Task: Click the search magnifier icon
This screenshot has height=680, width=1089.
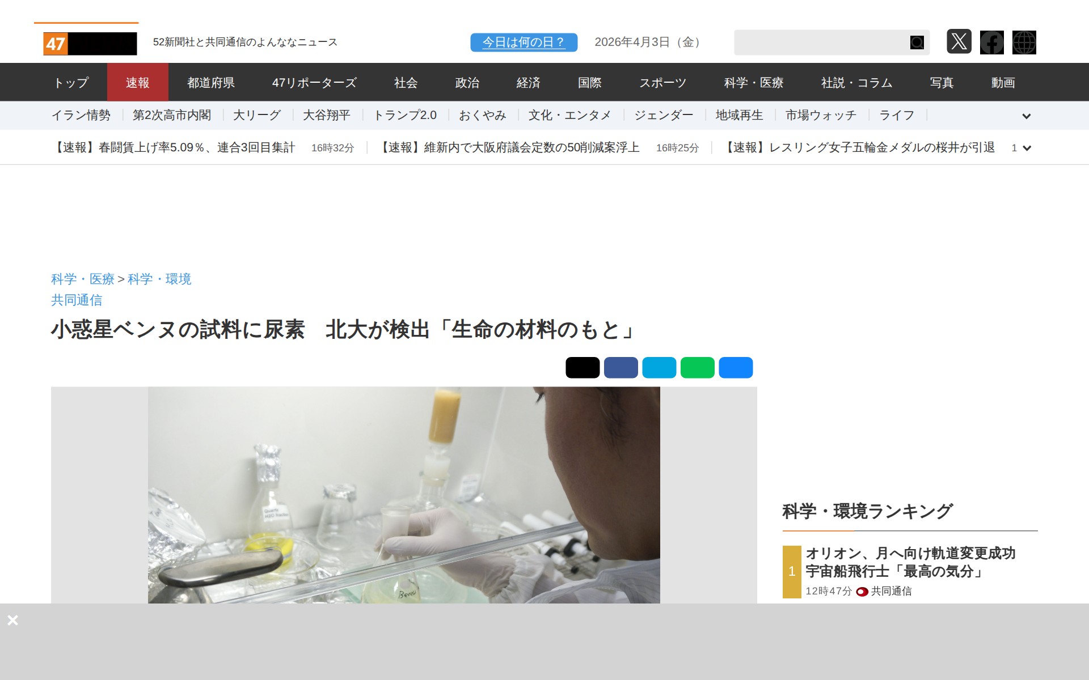Action: 917,42
